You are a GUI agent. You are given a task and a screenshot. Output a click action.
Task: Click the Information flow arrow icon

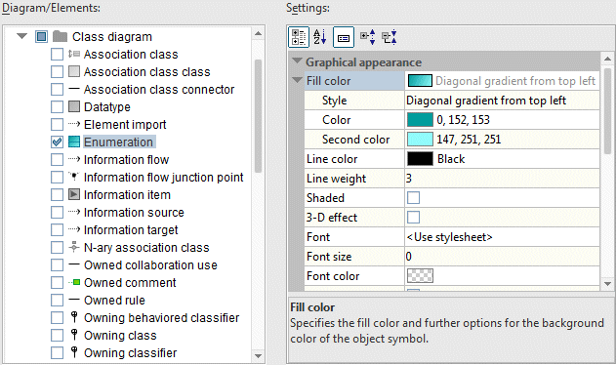pos(74,159)
